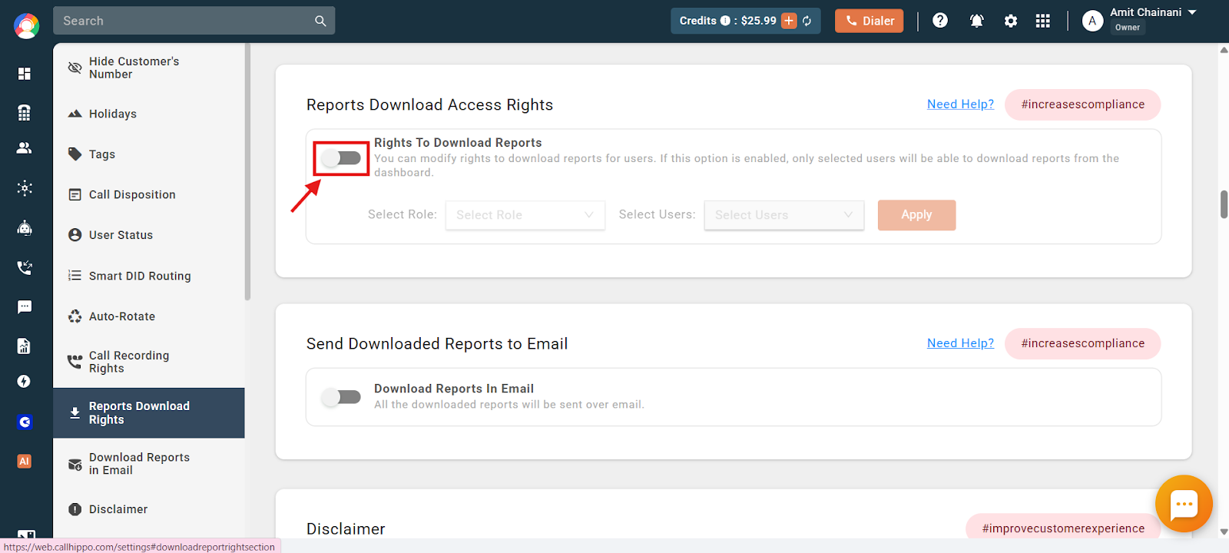Open the top bar settings gear
Viewport: 1229px width, 553px height.
coord(1011,21)
